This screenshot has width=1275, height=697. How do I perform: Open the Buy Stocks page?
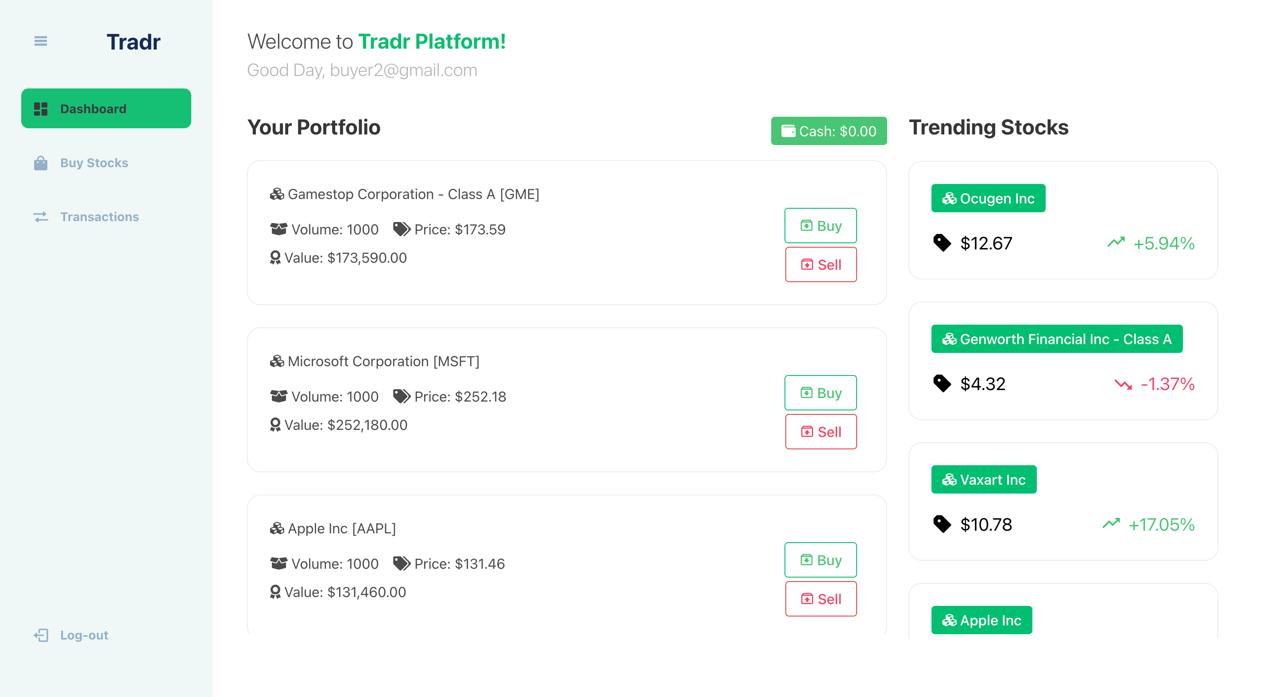[94, 163]
